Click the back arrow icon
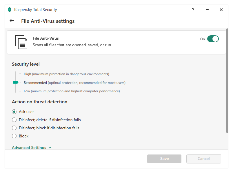233x173 pixels. (12, 21)
